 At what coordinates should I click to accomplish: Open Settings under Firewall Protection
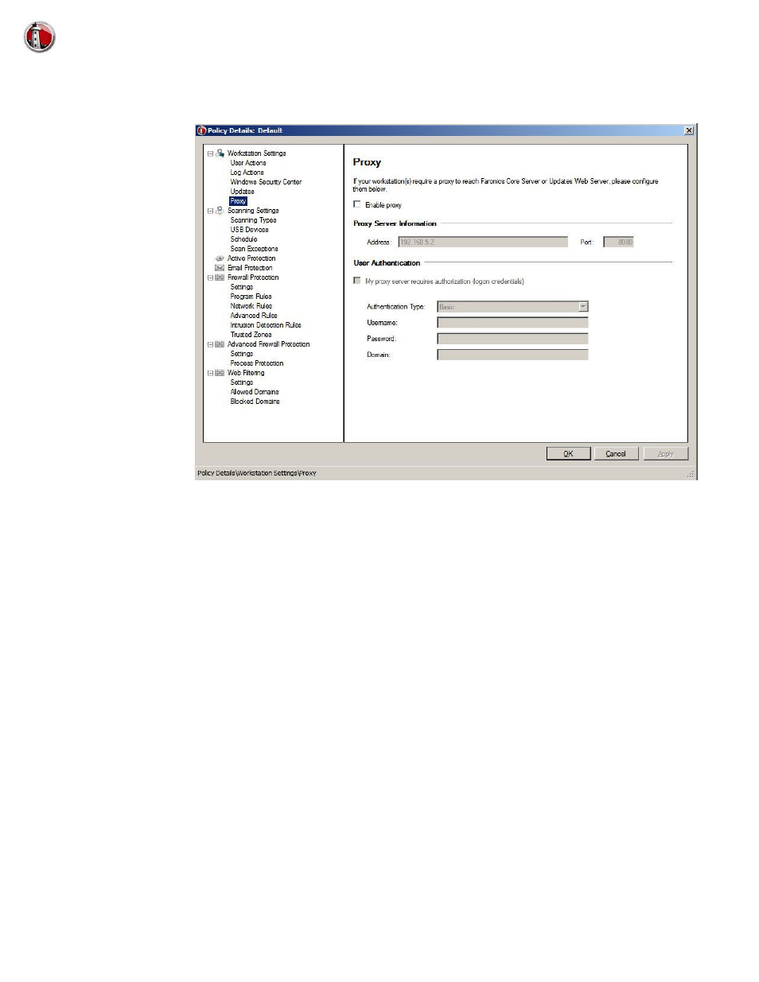pos(241,287)
